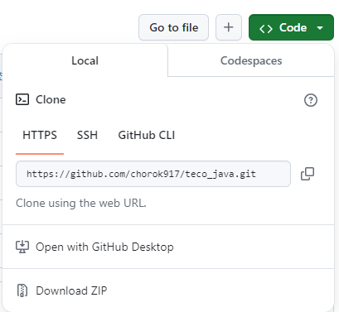Image resolution: width=339 pixels, height=312 pixels.
Task: Click the Go to file button
Action: point(173,27)
